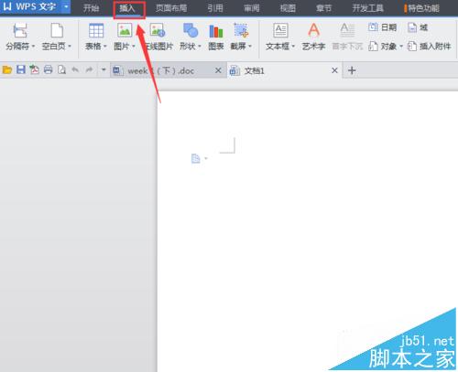Expand the 形状 dropdown arrow

200,47
